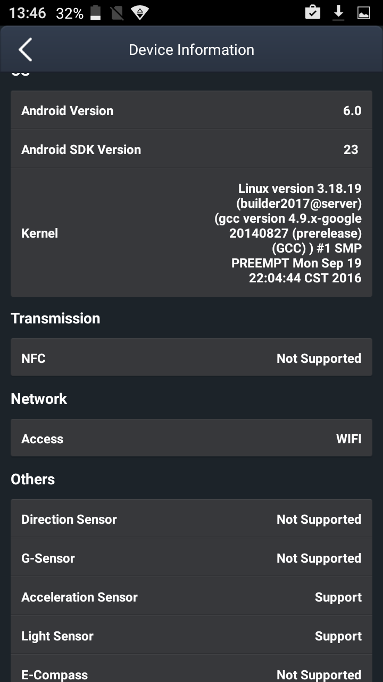This screenshot has height=682, width=383.
Task: Tap the Access WIFI row
Action: (191, 439)
